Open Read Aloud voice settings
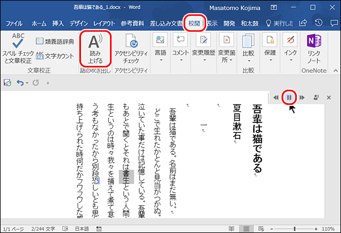This screenshot has height=233, width=341. (316, 98)
